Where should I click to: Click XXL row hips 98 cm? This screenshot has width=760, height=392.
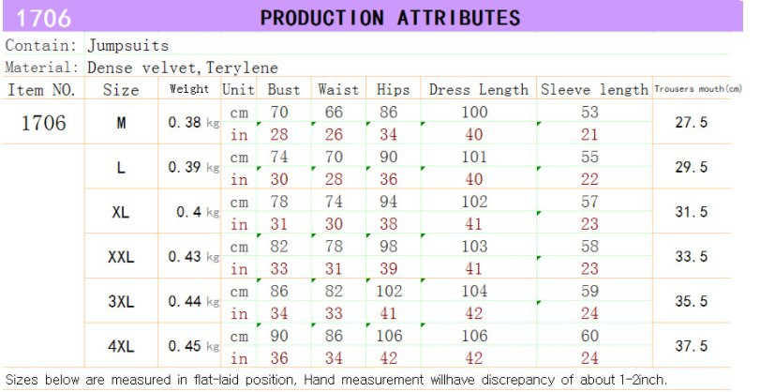[389, 246]
